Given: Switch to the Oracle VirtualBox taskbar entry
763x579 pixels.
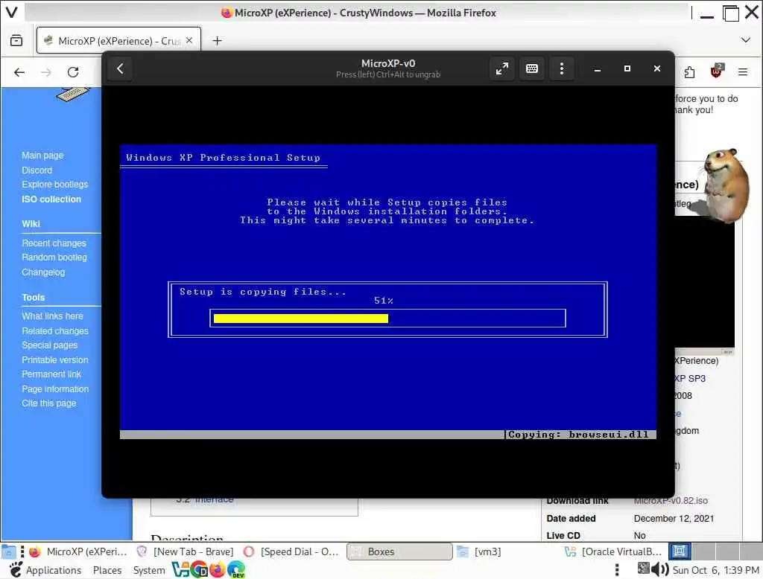Looking at the screenshot, I should click(x=612, y=551).
